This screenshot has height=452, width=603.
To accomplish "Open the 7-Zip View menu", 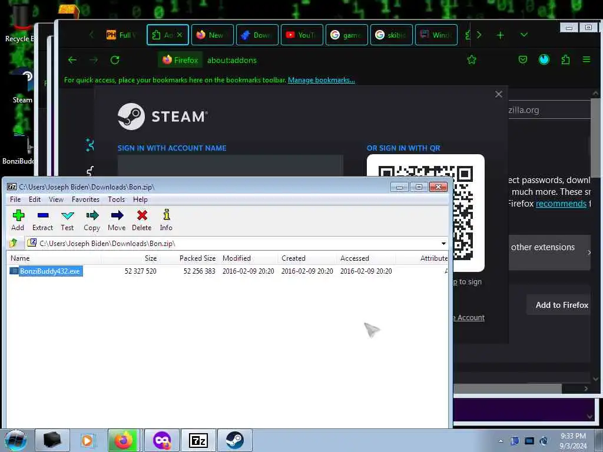I will [x=56, y=200].
